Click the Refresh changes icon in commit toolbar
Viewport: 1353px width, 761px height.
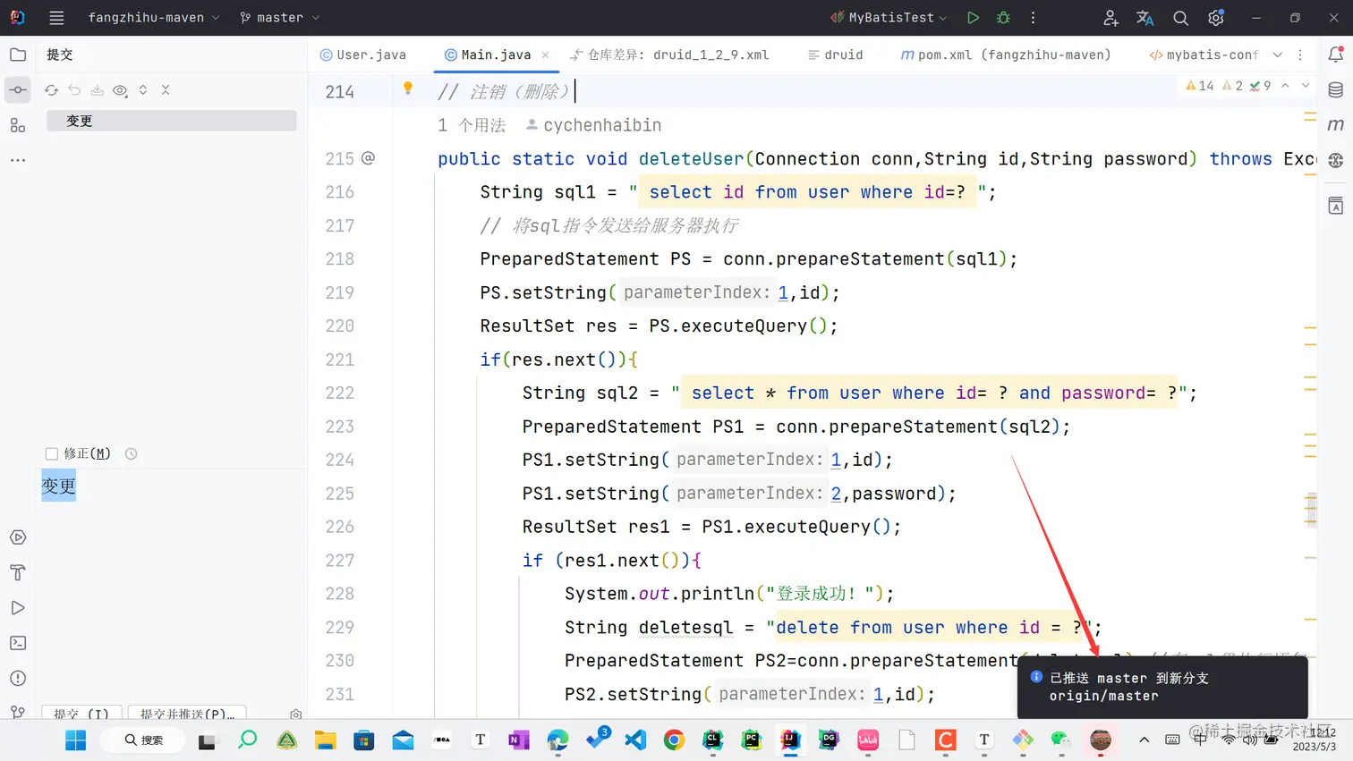pyautogui.click(x=51, y=90)
